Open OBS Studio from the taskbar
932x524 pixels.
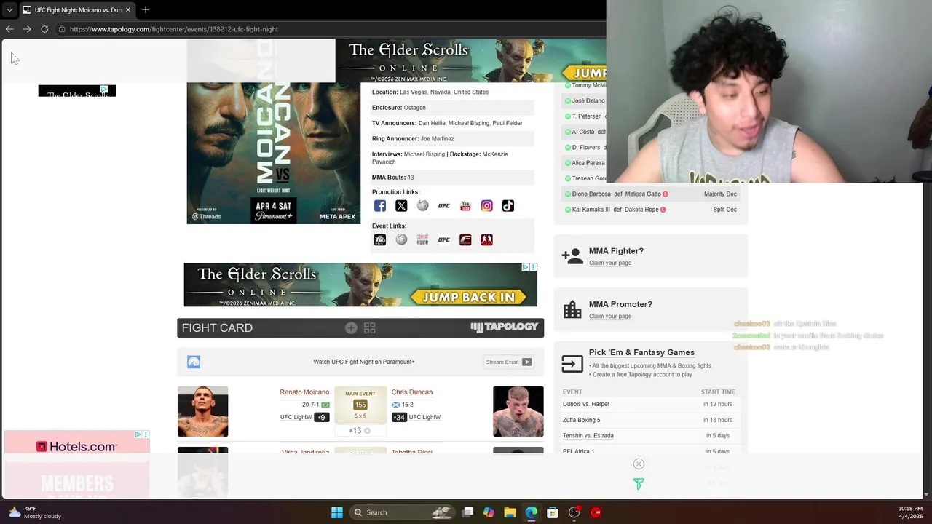click(574, 512)
